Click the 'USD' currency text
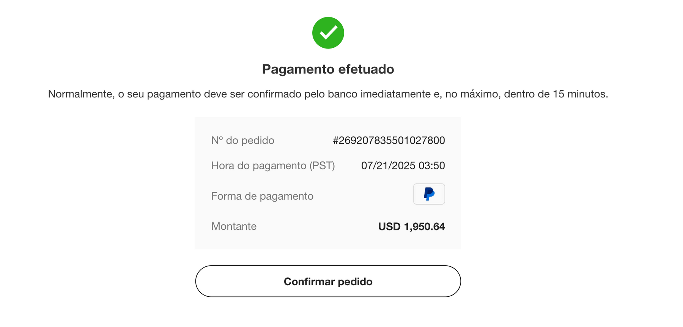683x327 pixels. [389, 227]
